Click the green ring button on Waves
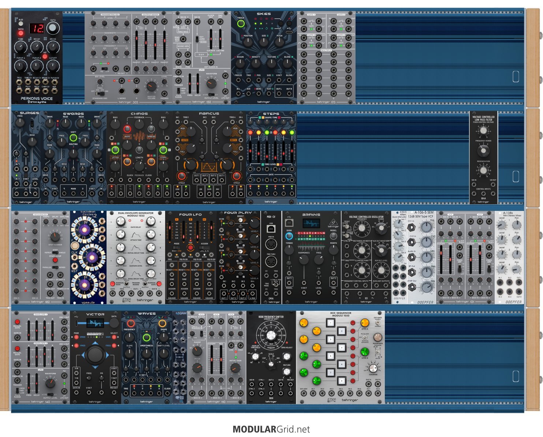 click(x=146, y=337)
